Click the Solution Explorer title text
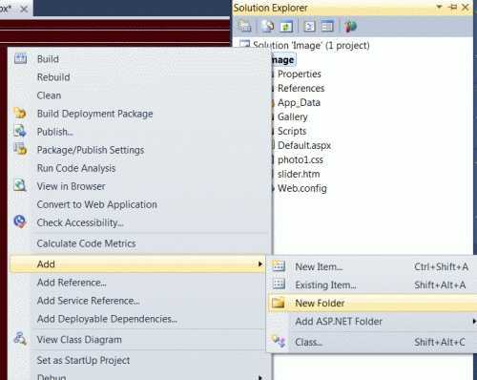 click(270, 8)
